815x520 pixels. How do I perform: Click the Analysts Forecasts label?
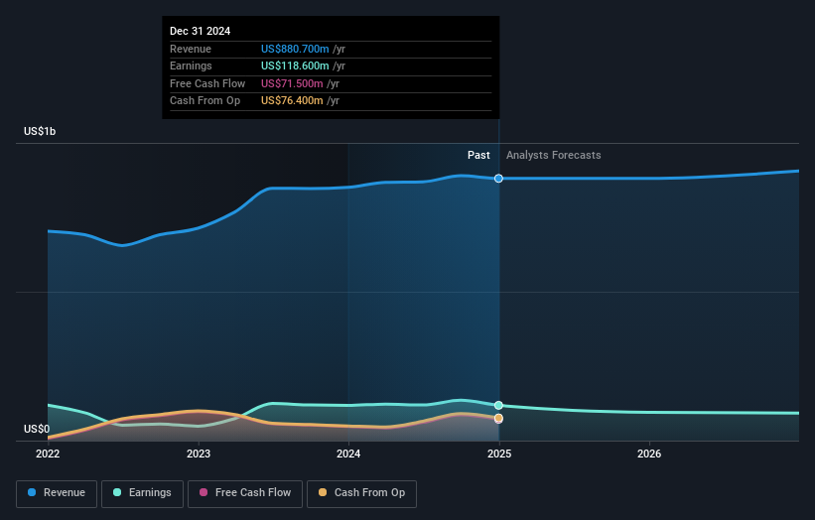coord(554,155)
